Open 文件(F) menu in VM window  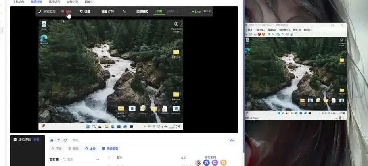[249, 30]
